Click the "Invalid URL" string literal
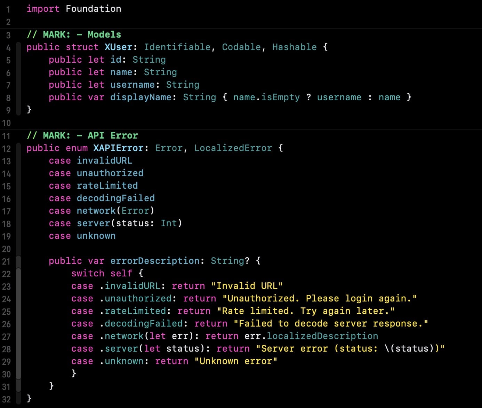 (247, 286)
